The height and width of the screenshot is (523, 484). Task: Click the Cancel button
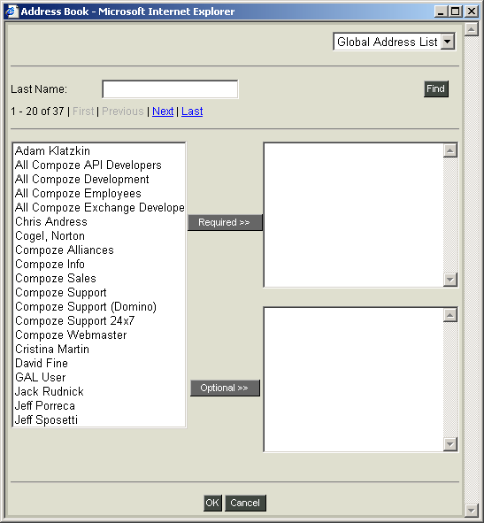pyautogui.click(x=245, y=503)
